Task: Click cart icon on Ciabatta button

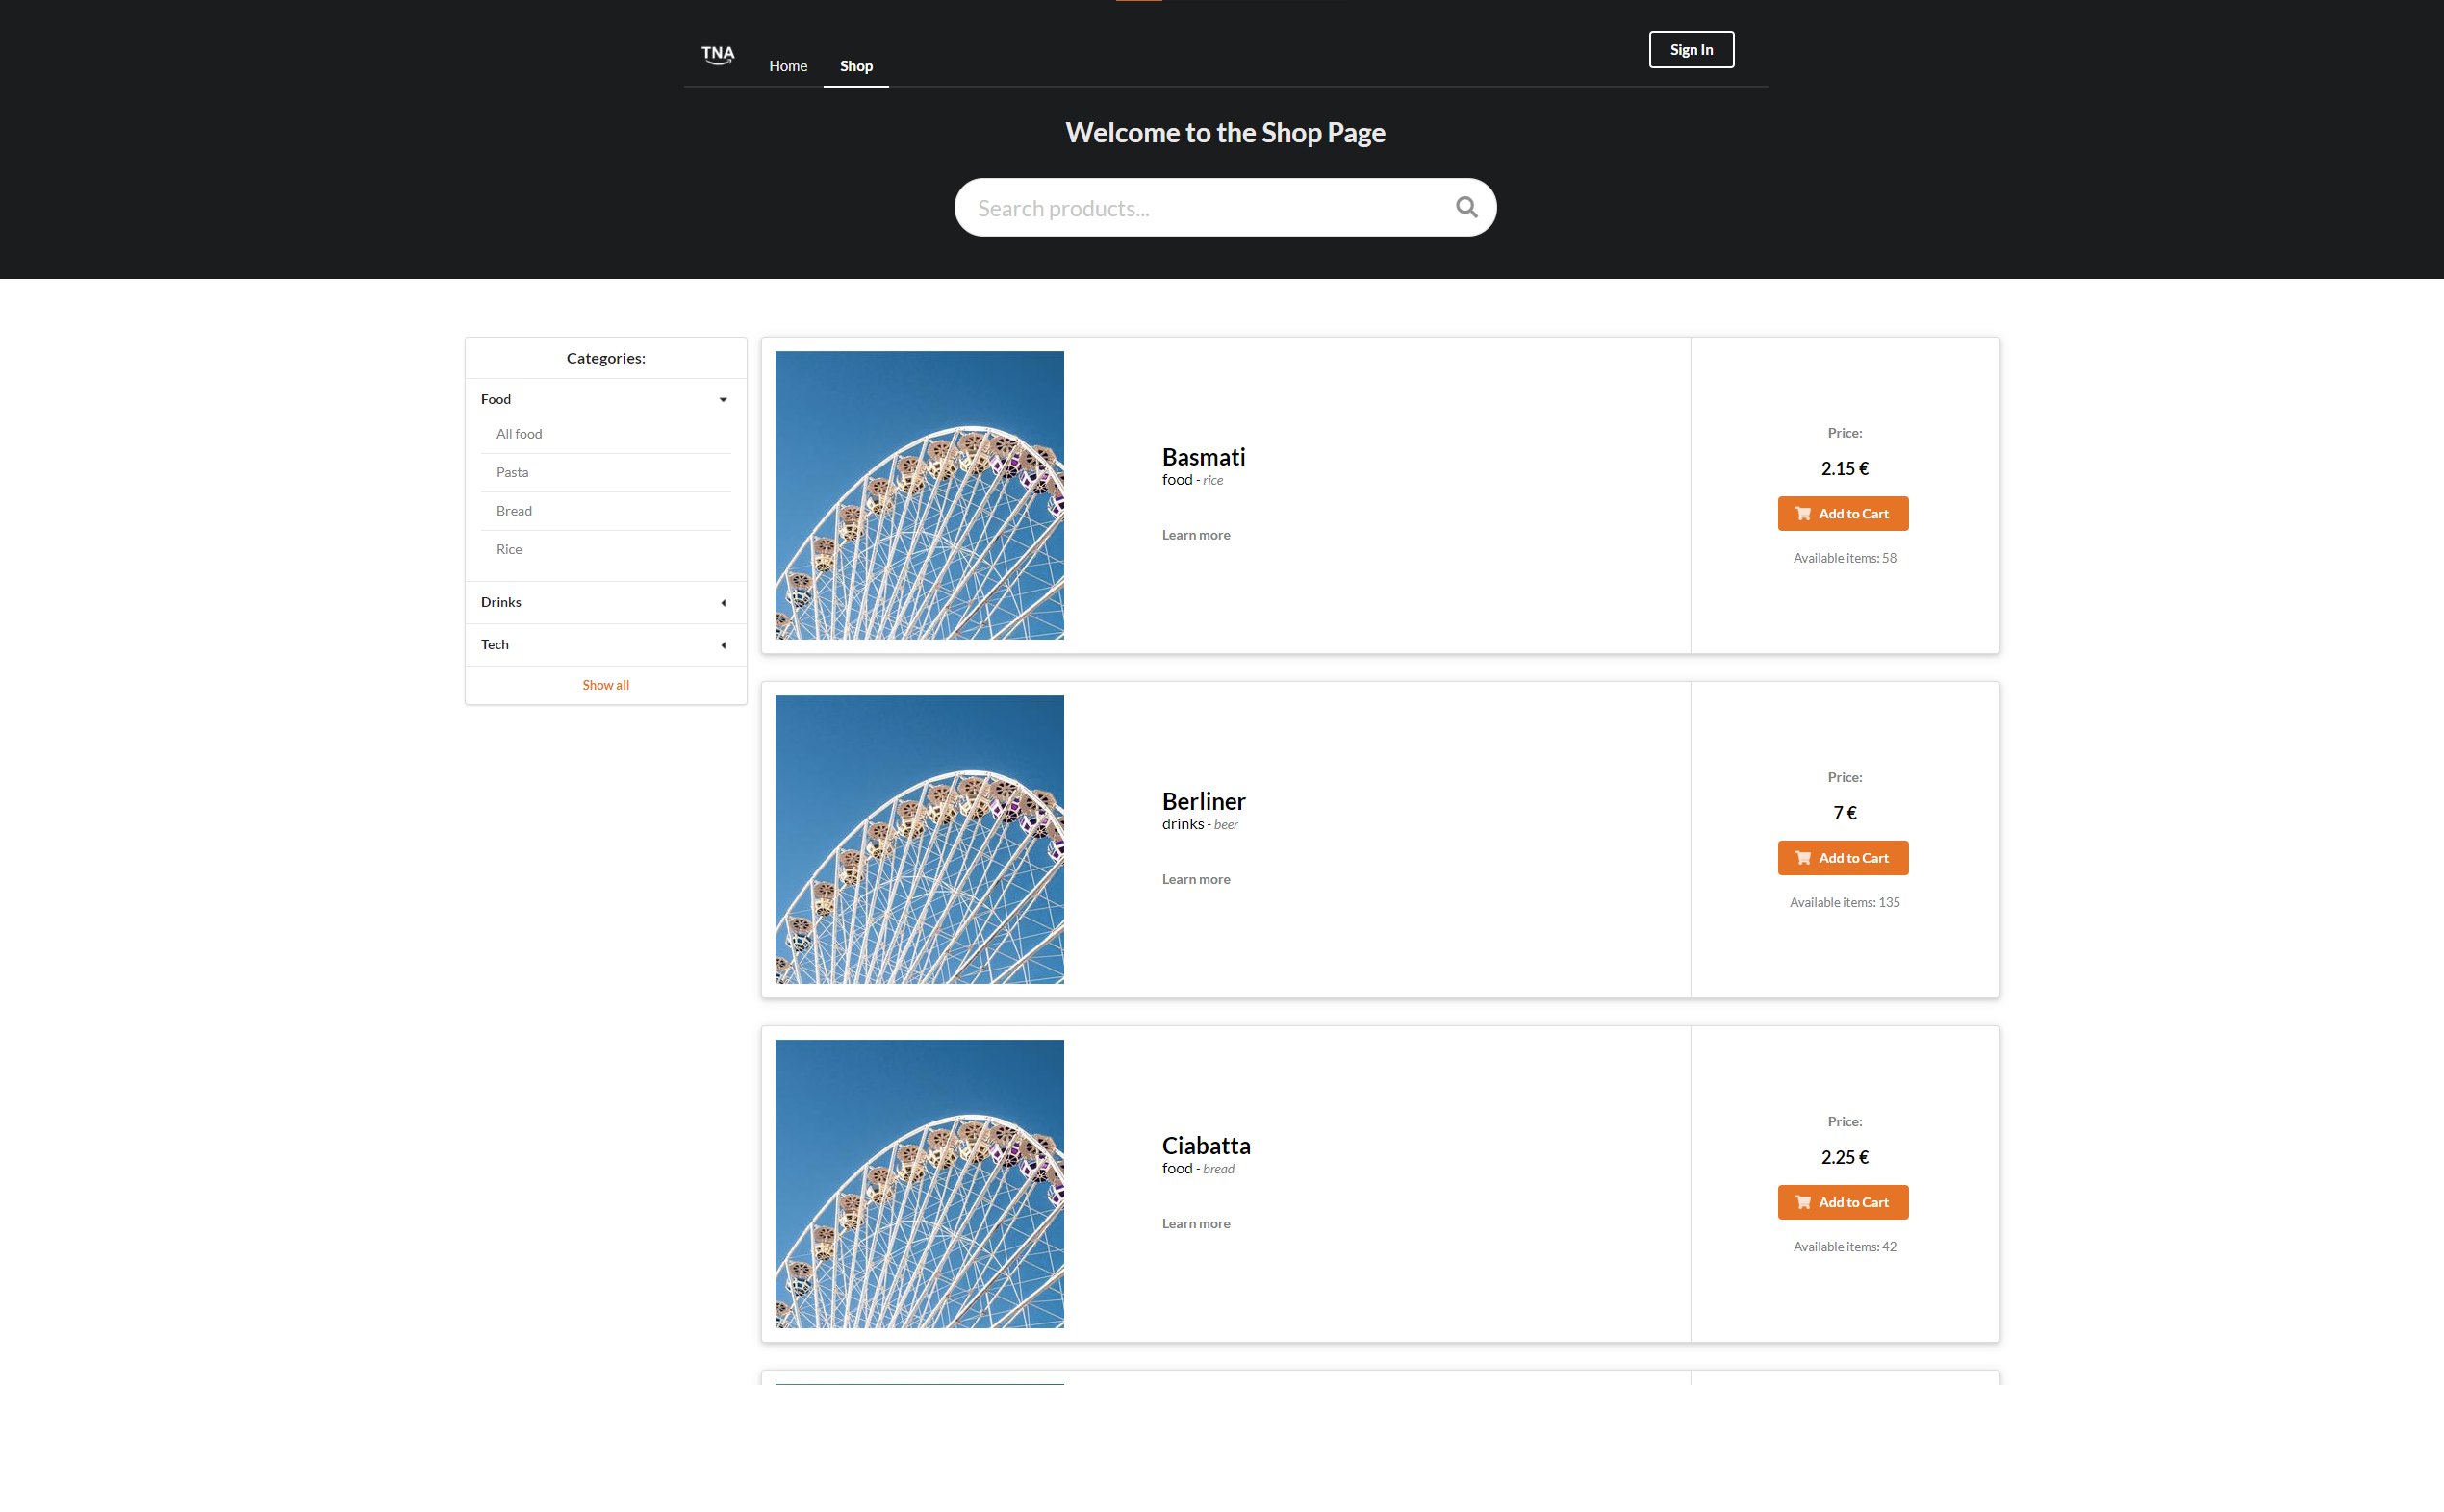Action: click(1802, 1202)
